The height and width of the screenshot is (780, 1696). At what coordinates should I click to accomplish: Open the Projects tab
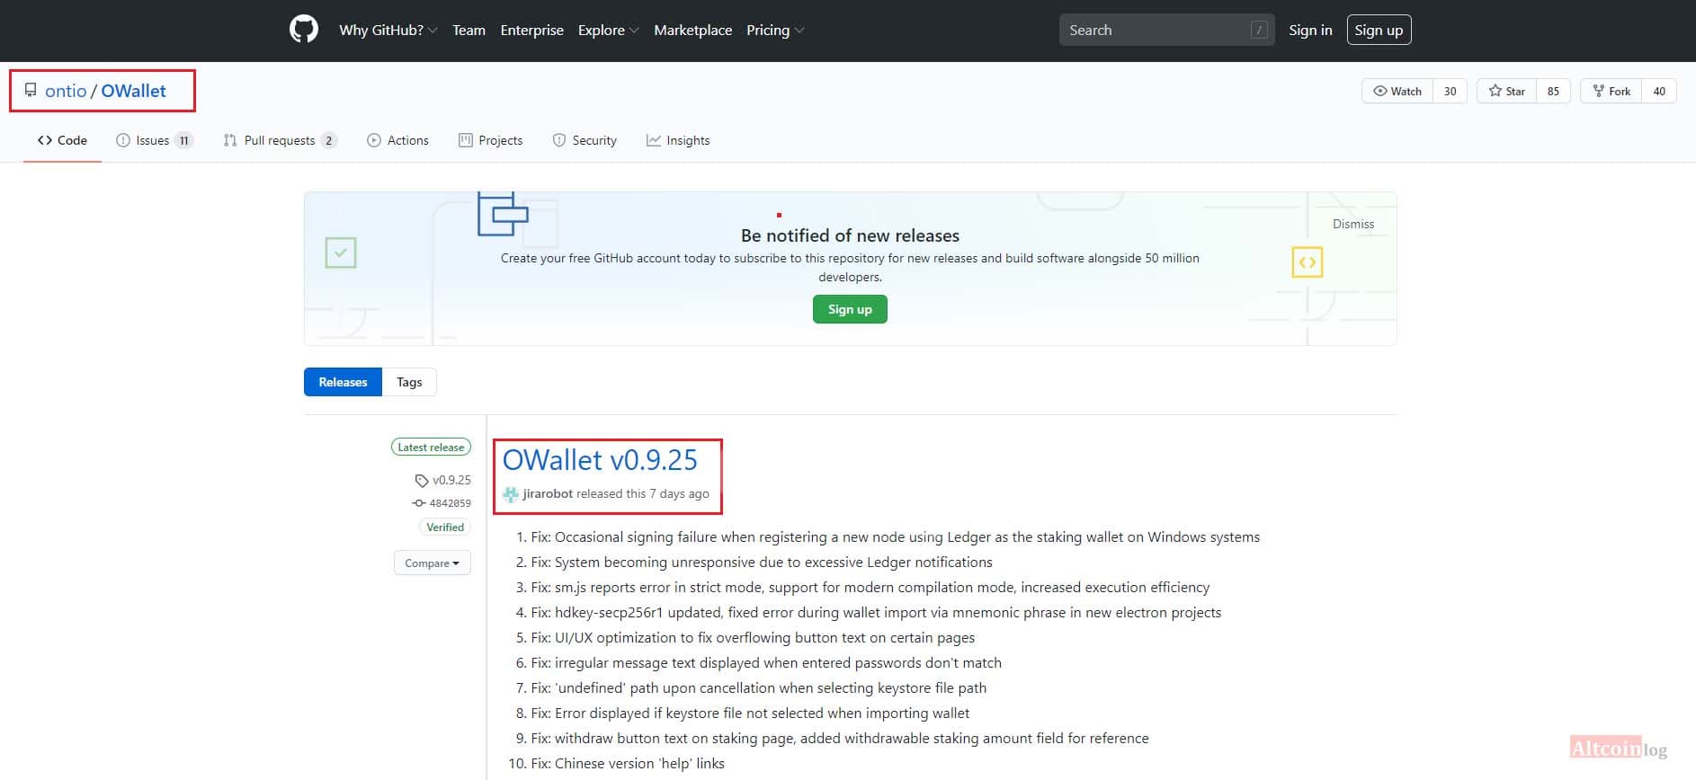tap(490, 140)
